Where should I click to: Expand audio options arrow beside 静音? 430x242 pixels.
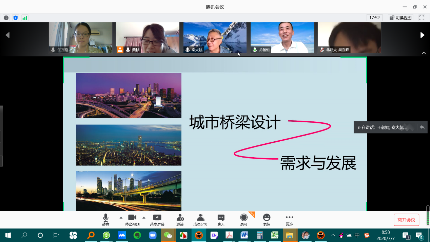click(x=121, y=218)
